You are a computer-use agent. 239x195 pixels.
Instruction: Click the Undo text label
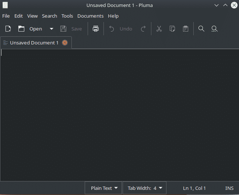126,29
